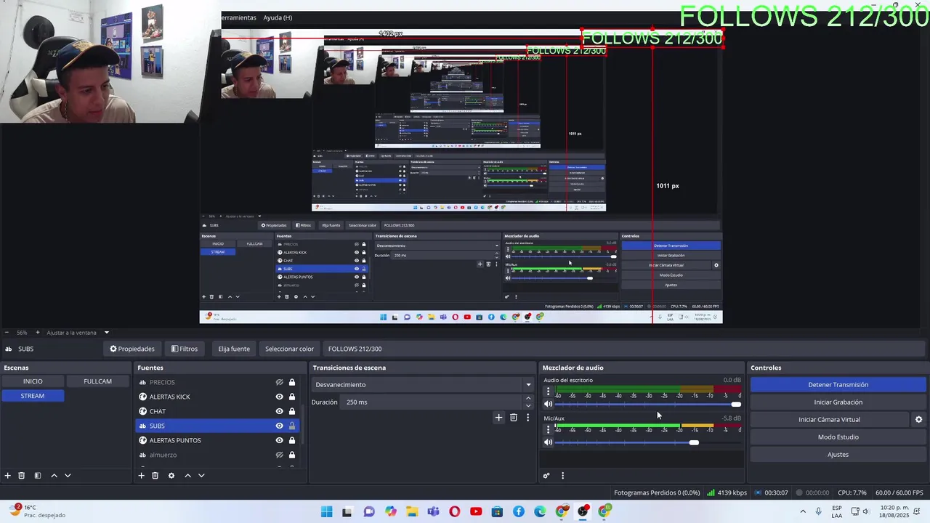Delete scene transition trash icon
The height and width of the screenshot is (523, 930).
point(514,418)
